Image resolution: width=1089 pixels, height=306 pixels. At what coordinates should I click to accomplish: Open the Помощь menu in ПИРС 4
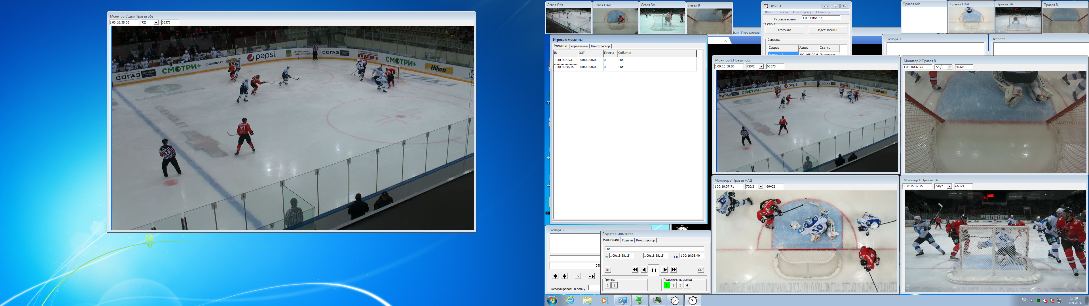823,12
